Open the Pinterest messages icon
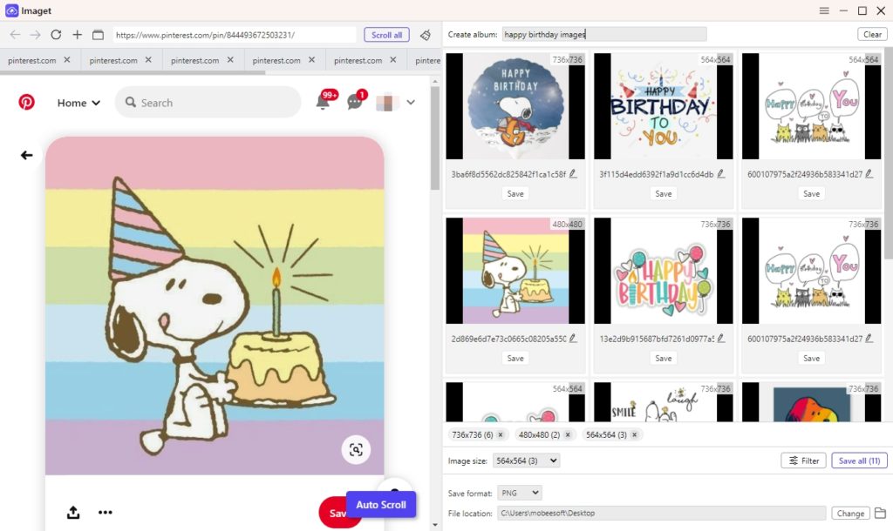 pos(354,102)
